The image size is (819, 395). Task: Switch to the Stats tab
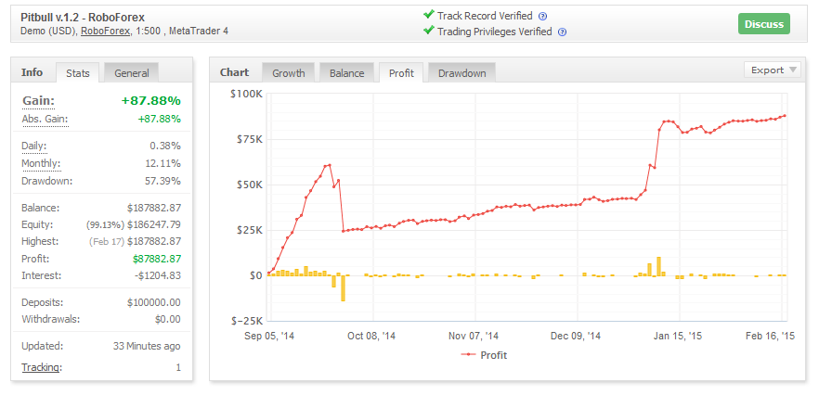(x=76, y=72)
